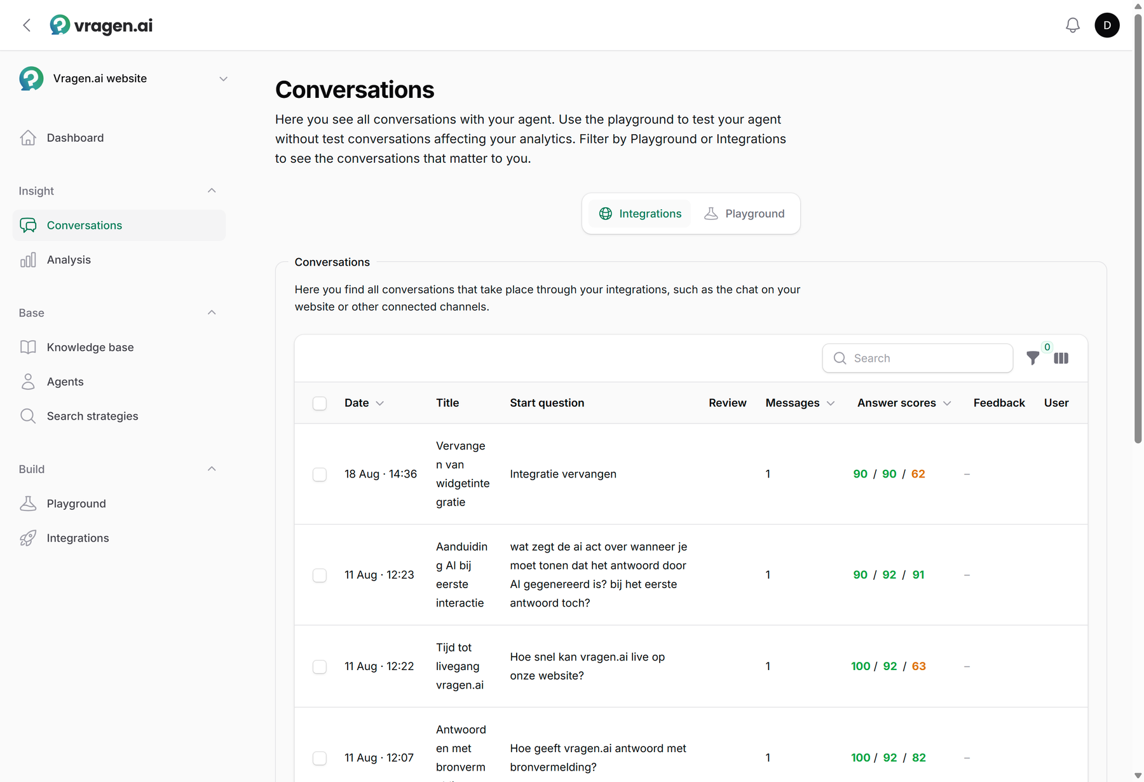1144x782 pixels.
Task: Open the user avatar D menu
Action: click(1107, 25)
